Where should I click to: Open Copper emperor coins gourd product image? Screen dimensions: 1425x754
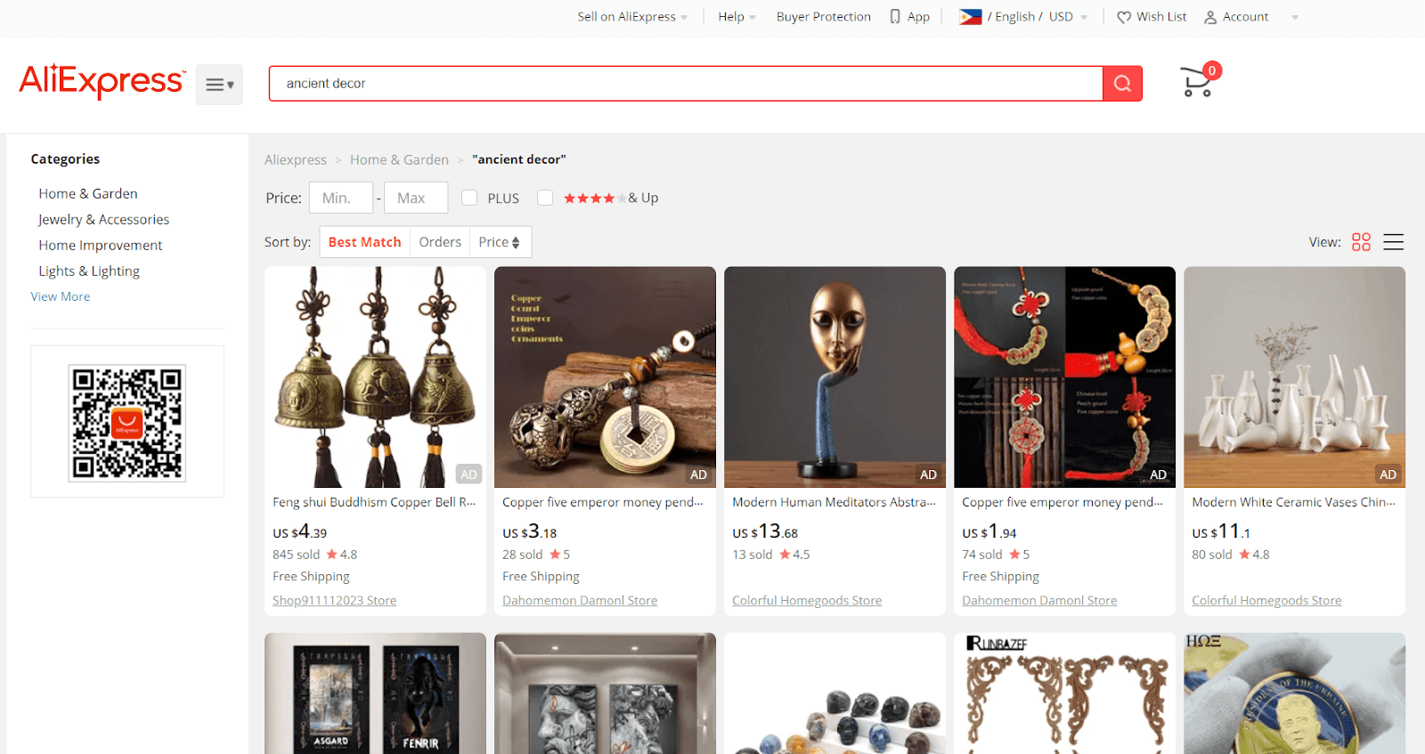coord(605,377)
